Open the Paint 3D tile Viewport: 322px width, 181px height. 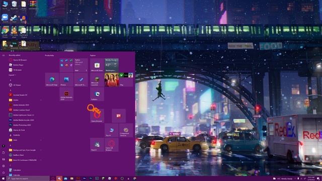pyautogui.click(x=97, y=145)
